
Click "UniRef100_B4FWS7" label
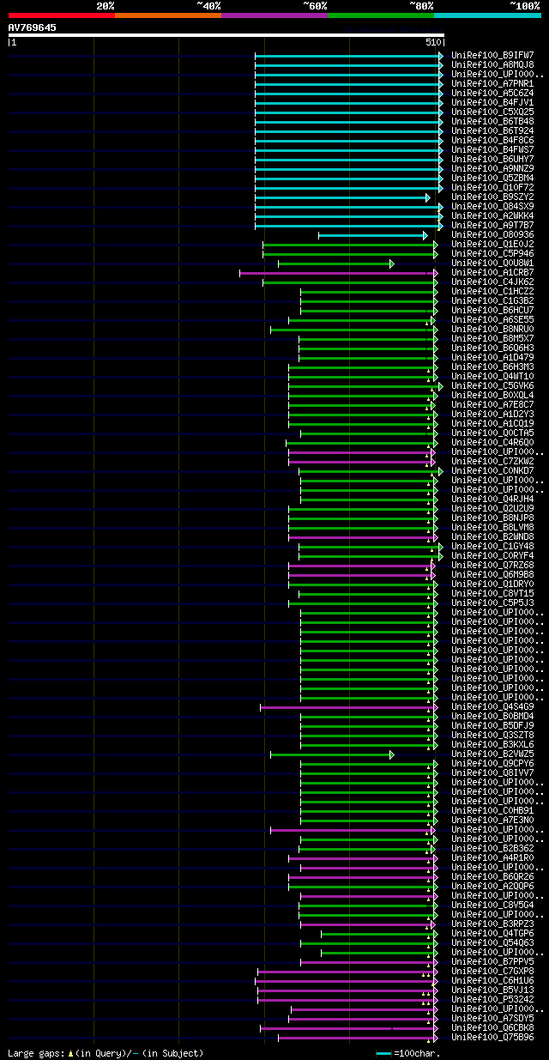(492, 150)
